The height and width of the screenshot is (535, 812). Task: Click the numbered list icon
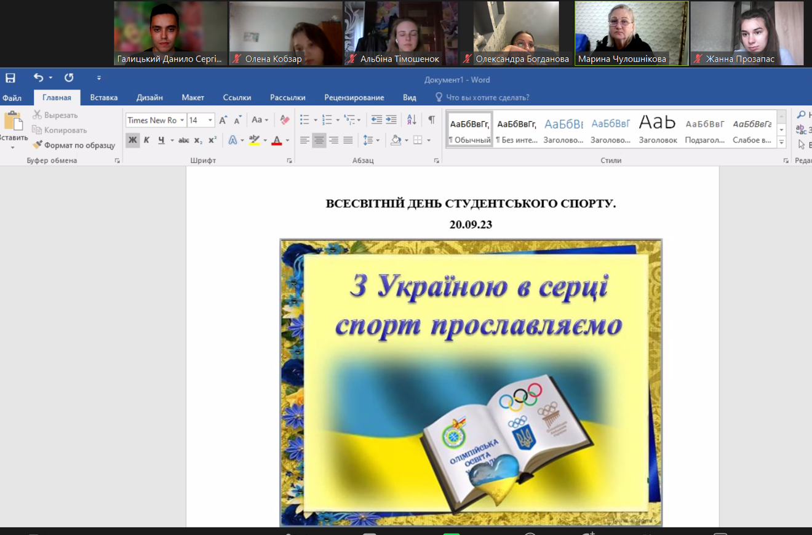click(327, 121)
